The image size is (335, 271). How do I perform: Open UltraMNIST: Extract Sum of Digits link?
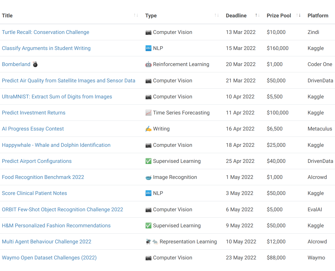57,97
